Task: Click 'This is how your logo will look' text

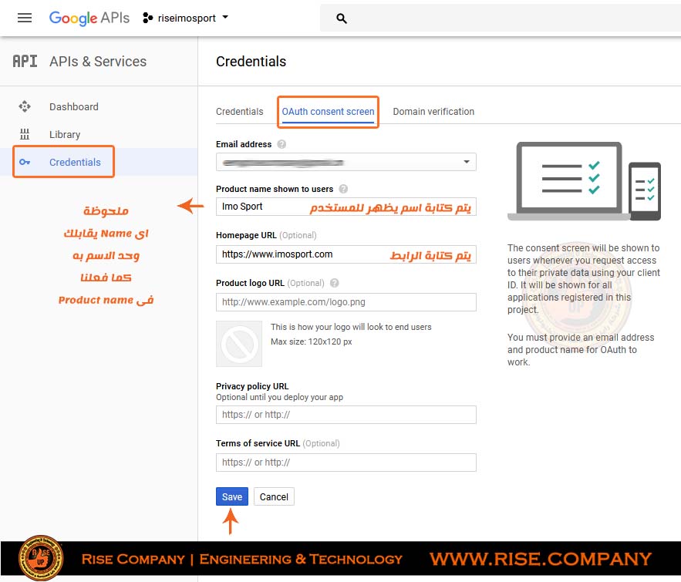Action: [351, 327]
